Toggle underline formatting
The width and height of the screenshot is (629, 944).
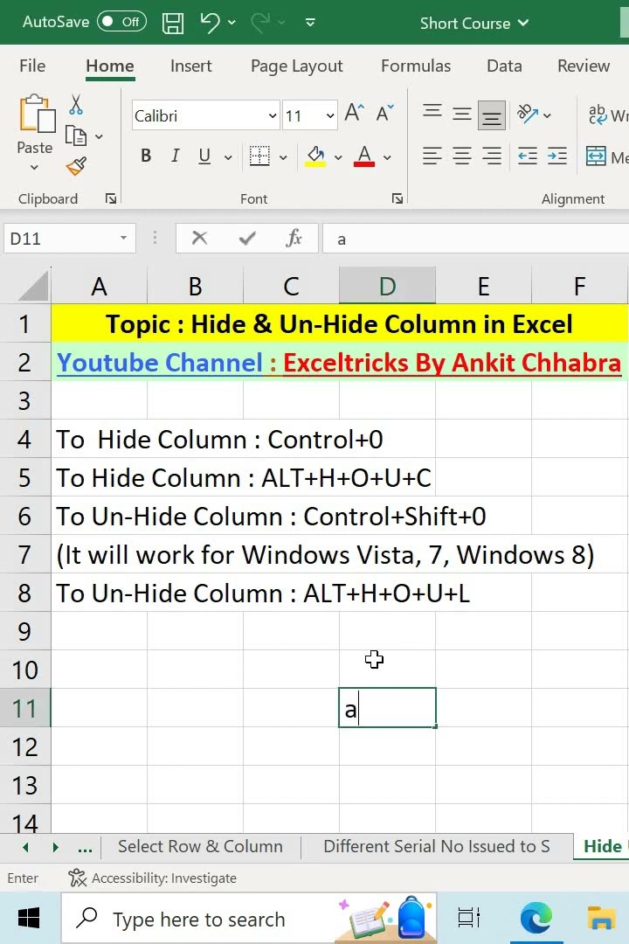tap(204, 156)
